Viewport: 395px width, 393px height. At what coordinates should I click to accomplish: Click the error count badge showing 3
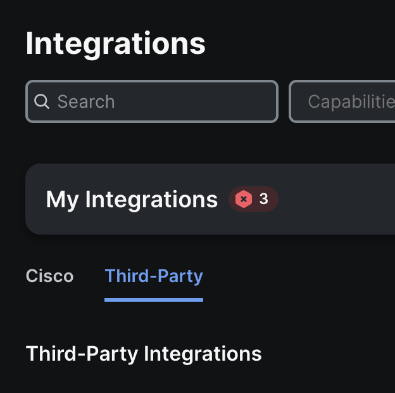[x=253, y=199]
